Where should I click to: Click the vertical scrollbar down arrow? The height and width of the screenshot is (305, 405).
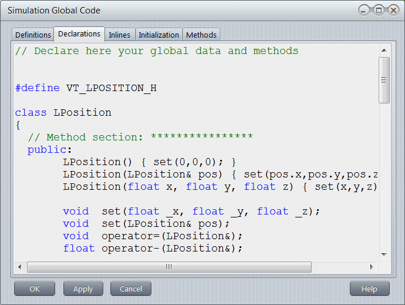(384, 254)
